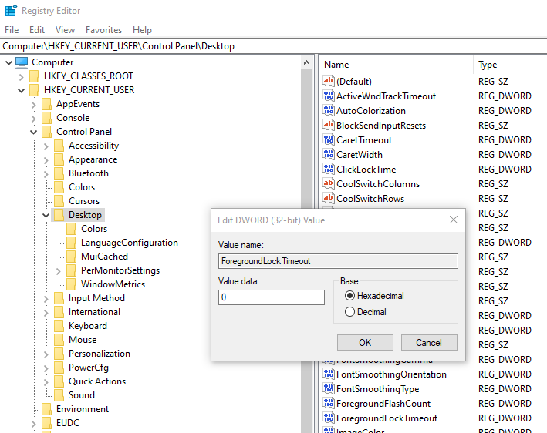The height and width of the screenshot is (433, 547).
Task: Expand the PerMonitorSettings key
Action: point(59,271)
